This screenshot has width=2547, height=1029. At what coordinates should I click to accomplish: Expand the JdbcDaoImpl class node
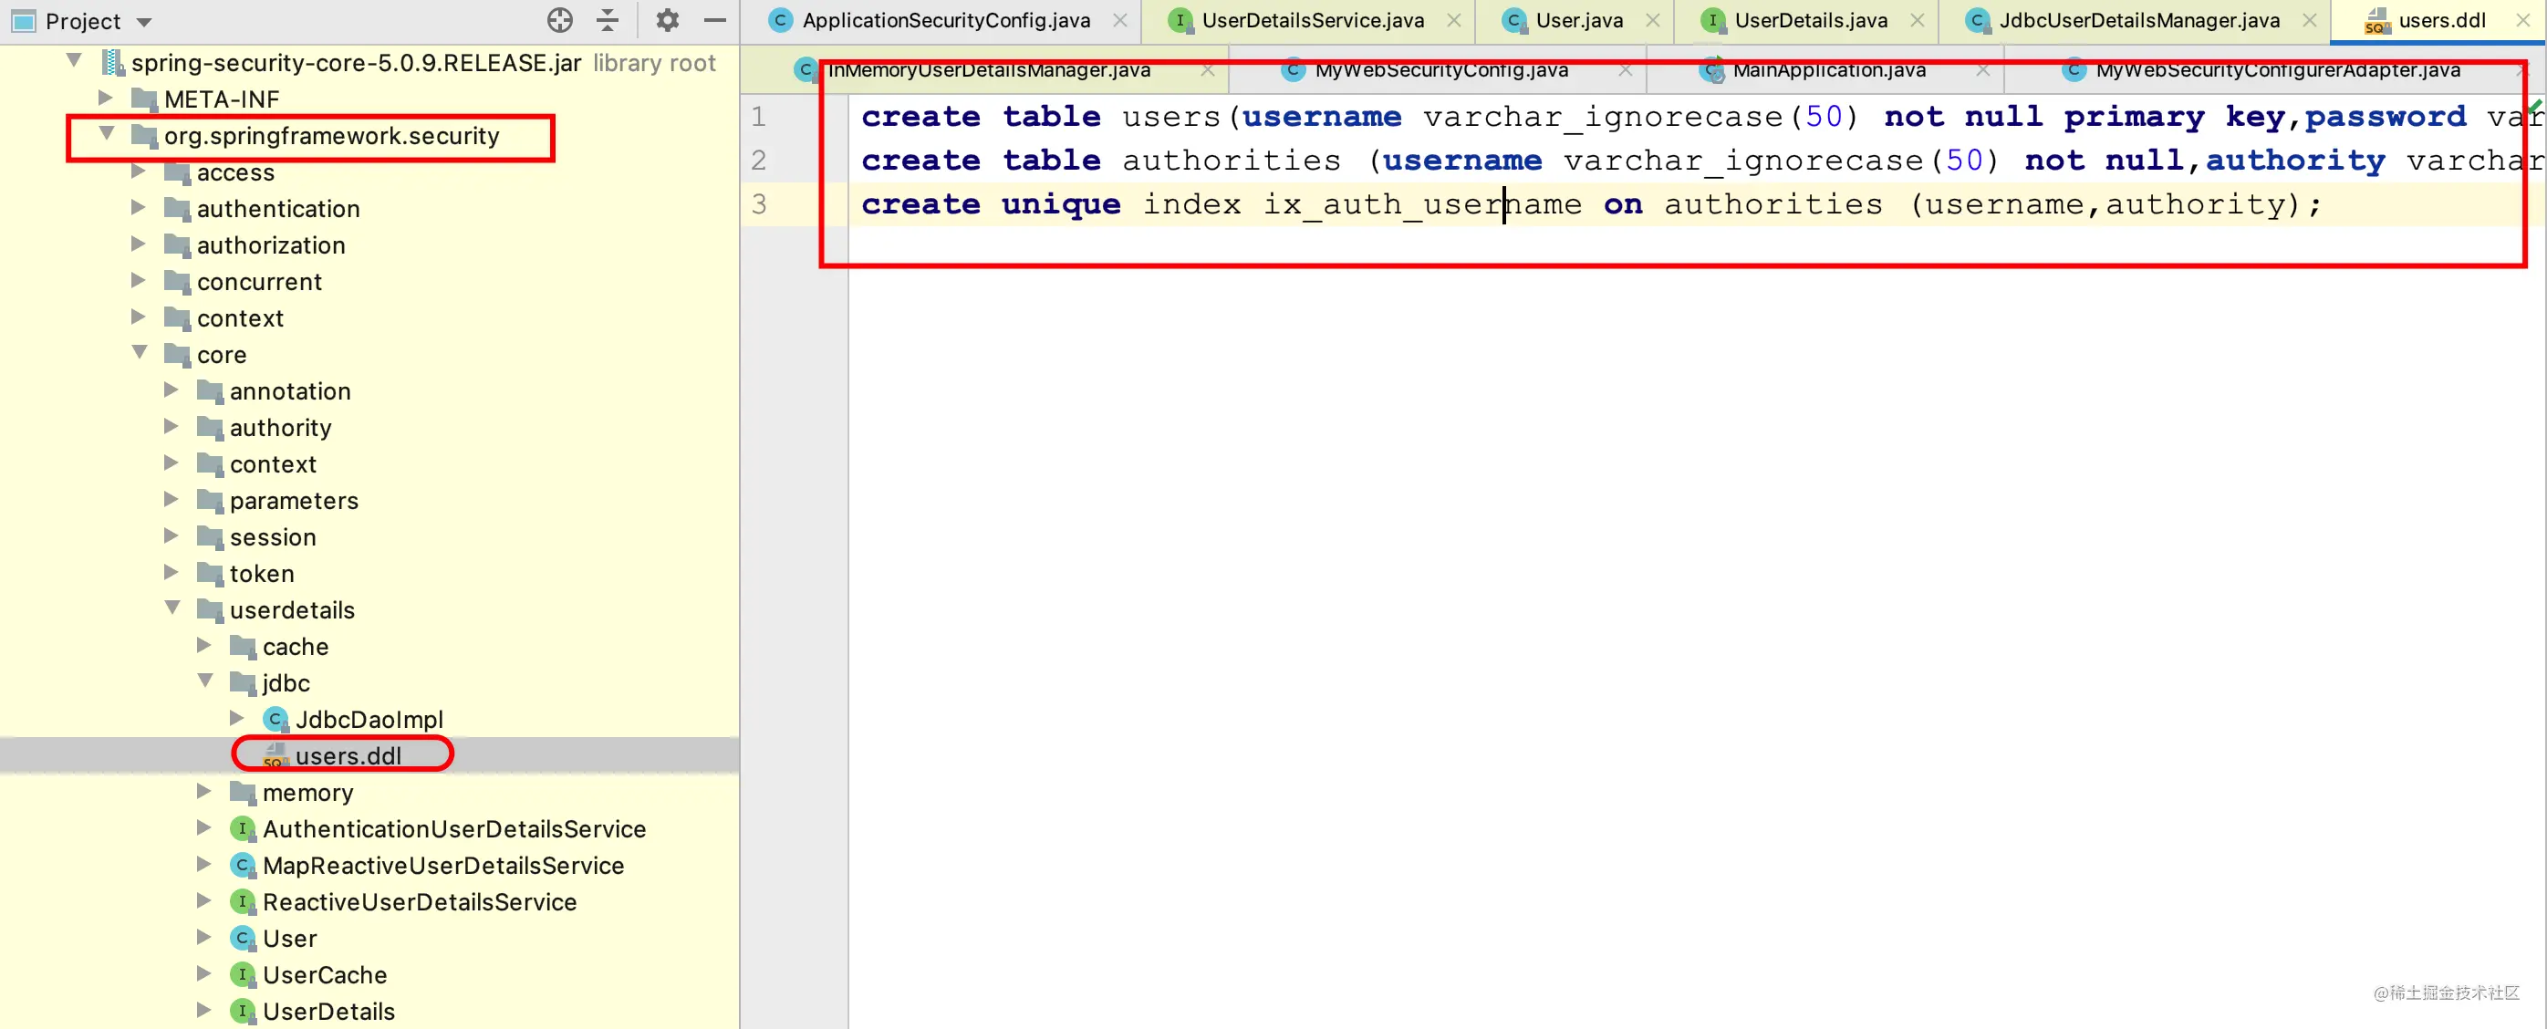[236, 718]
